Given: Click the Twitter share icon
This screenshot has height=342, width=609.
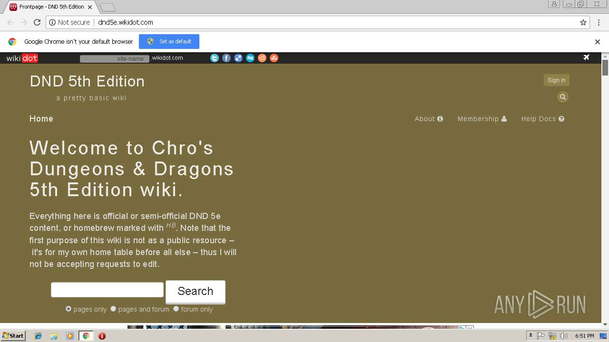Looking at the screenshot, I should pyautogui.click(x=215, y=58).
